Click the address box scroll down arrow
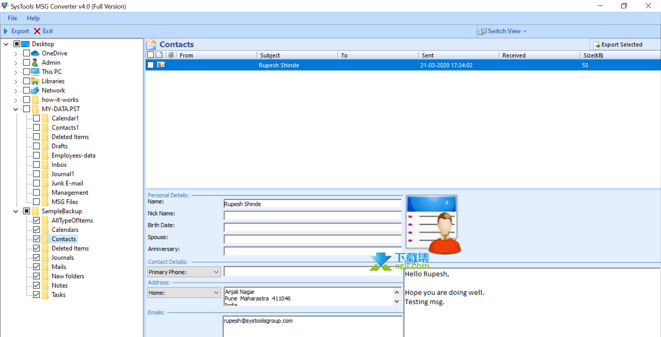Screen dimensions: 661x337 (397, 301)
